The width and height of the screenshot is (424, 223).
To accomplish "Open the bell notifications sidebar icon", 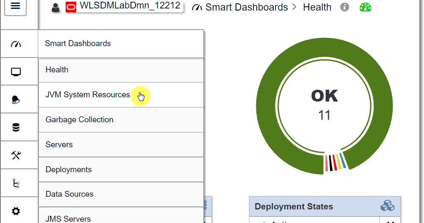I will pyautogui.click(x=16, y=99).
